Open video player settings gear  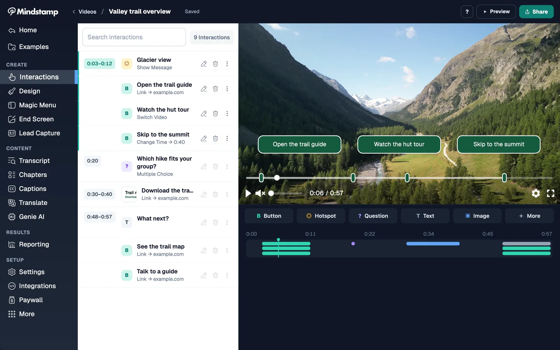(536, 193)
